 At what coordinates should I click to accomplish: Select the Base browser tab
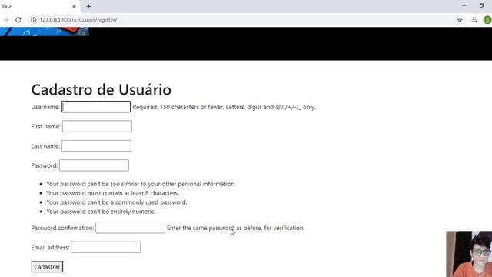[x=39, y=6]
